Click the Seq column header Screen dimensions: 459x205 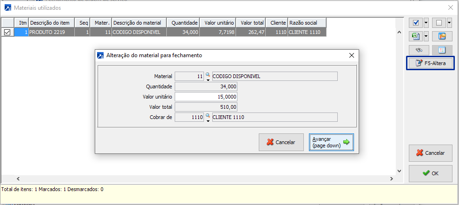click(x=82, y=23)
